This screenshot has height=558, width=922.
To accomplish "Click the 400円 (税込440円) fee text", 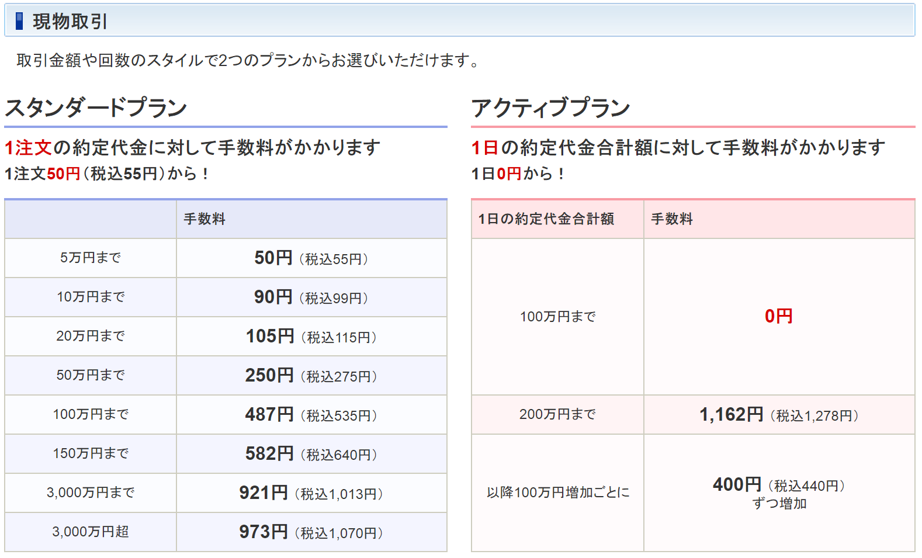I will coord(779,485).
